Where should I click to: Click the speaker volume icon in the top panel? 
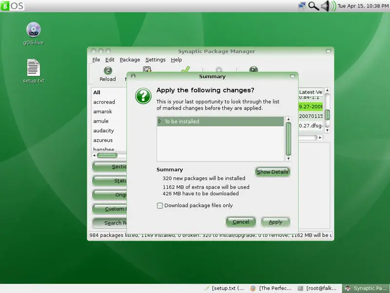click(328, 6)
